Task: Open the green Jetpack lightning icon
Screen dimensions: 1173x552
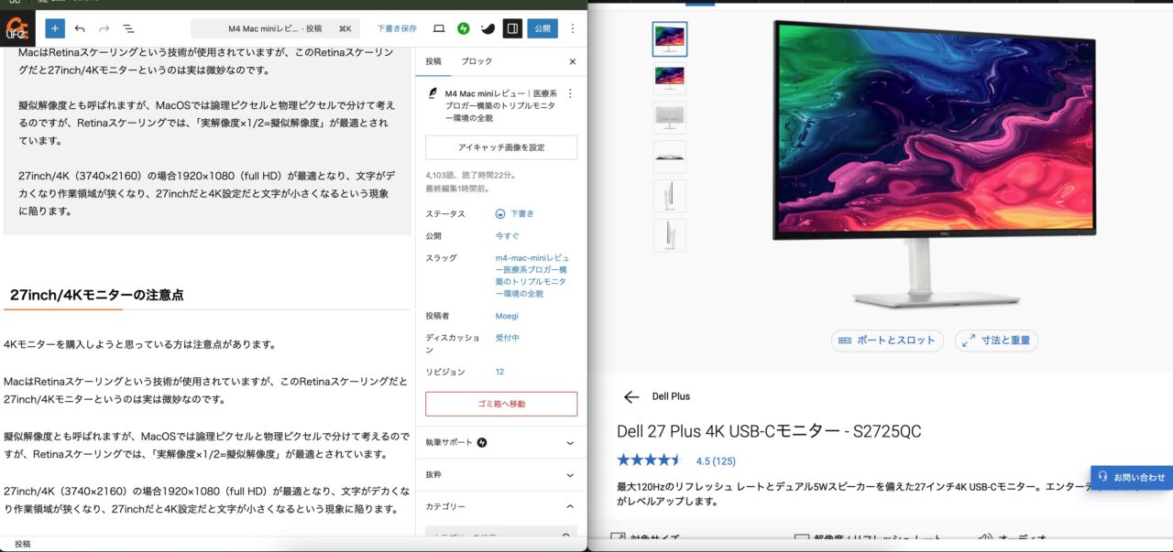Action: (464, 28)
